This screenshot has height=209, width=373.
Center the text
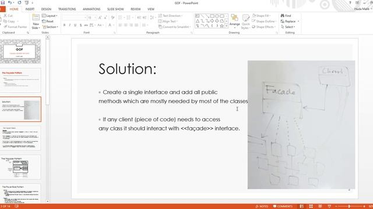click(x=126, y=25)
